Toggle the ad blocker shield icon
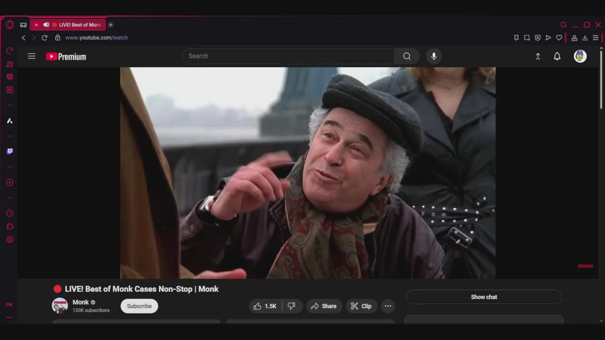This screenshot has height=340, width=605. (537, 38)
